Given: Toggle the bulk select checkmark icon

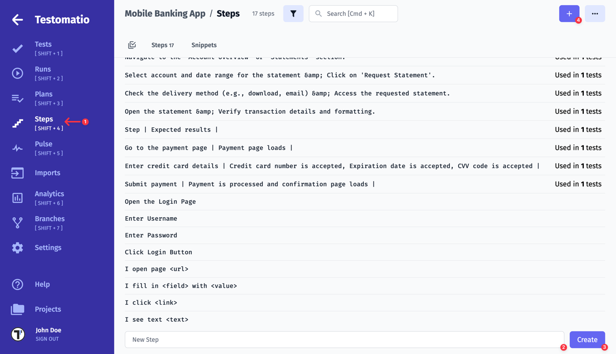Looking at the screenshot, I should 132,44.
